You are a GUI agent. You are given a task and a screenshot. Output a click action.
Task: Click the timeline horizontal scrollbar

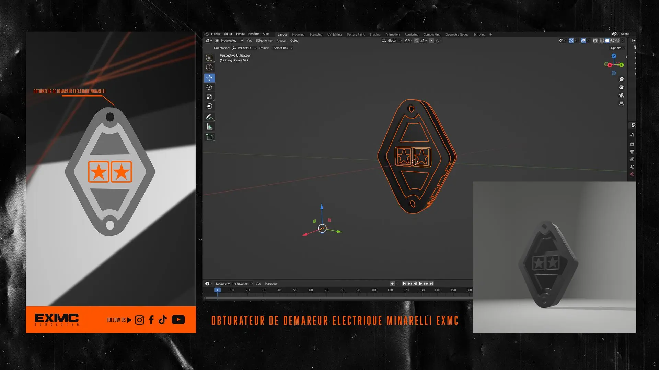click(338, 298)
